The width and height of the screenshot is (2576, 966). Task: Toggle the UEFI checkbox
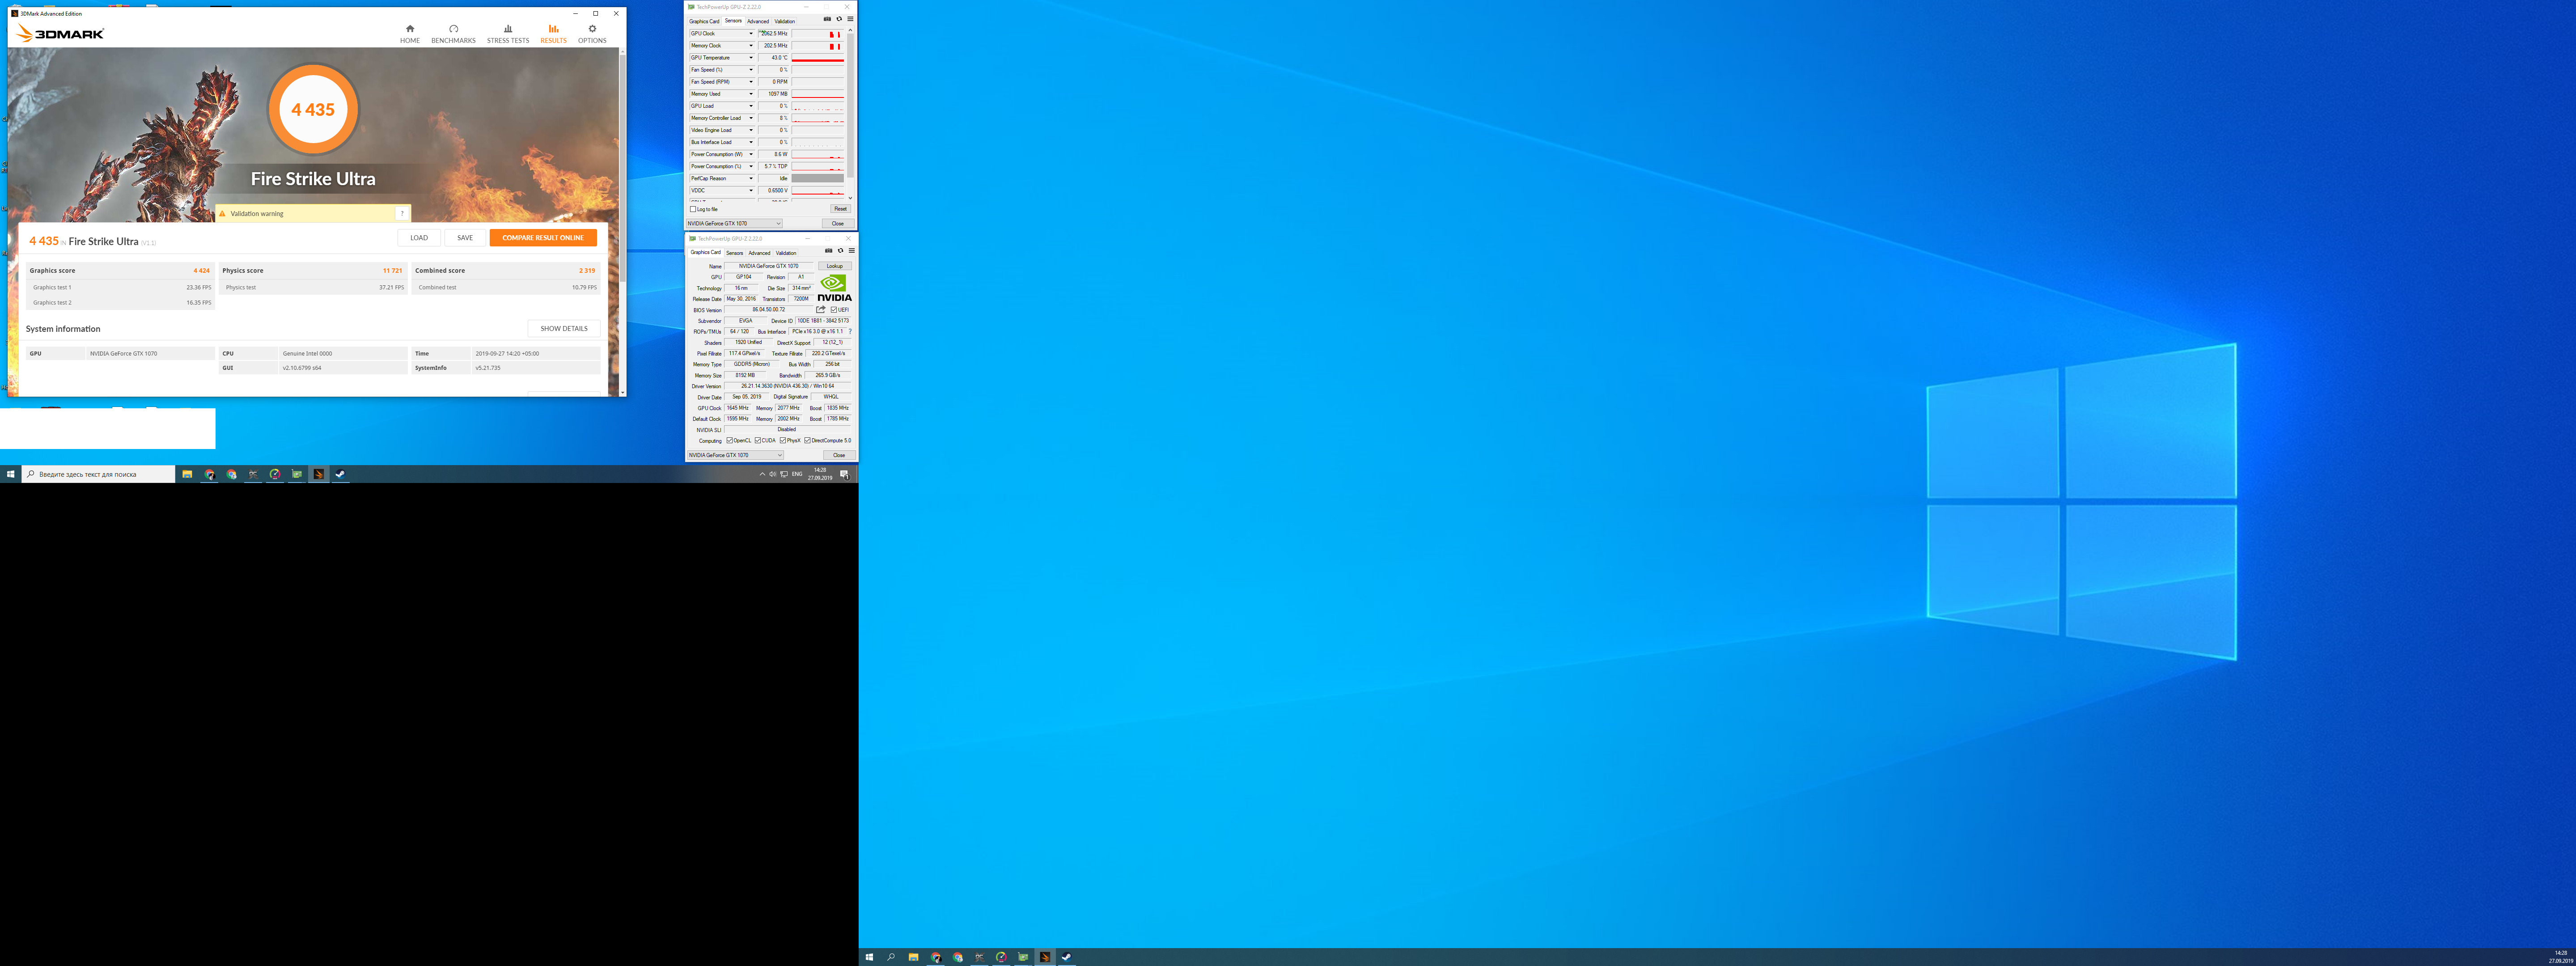click(833, 310)
